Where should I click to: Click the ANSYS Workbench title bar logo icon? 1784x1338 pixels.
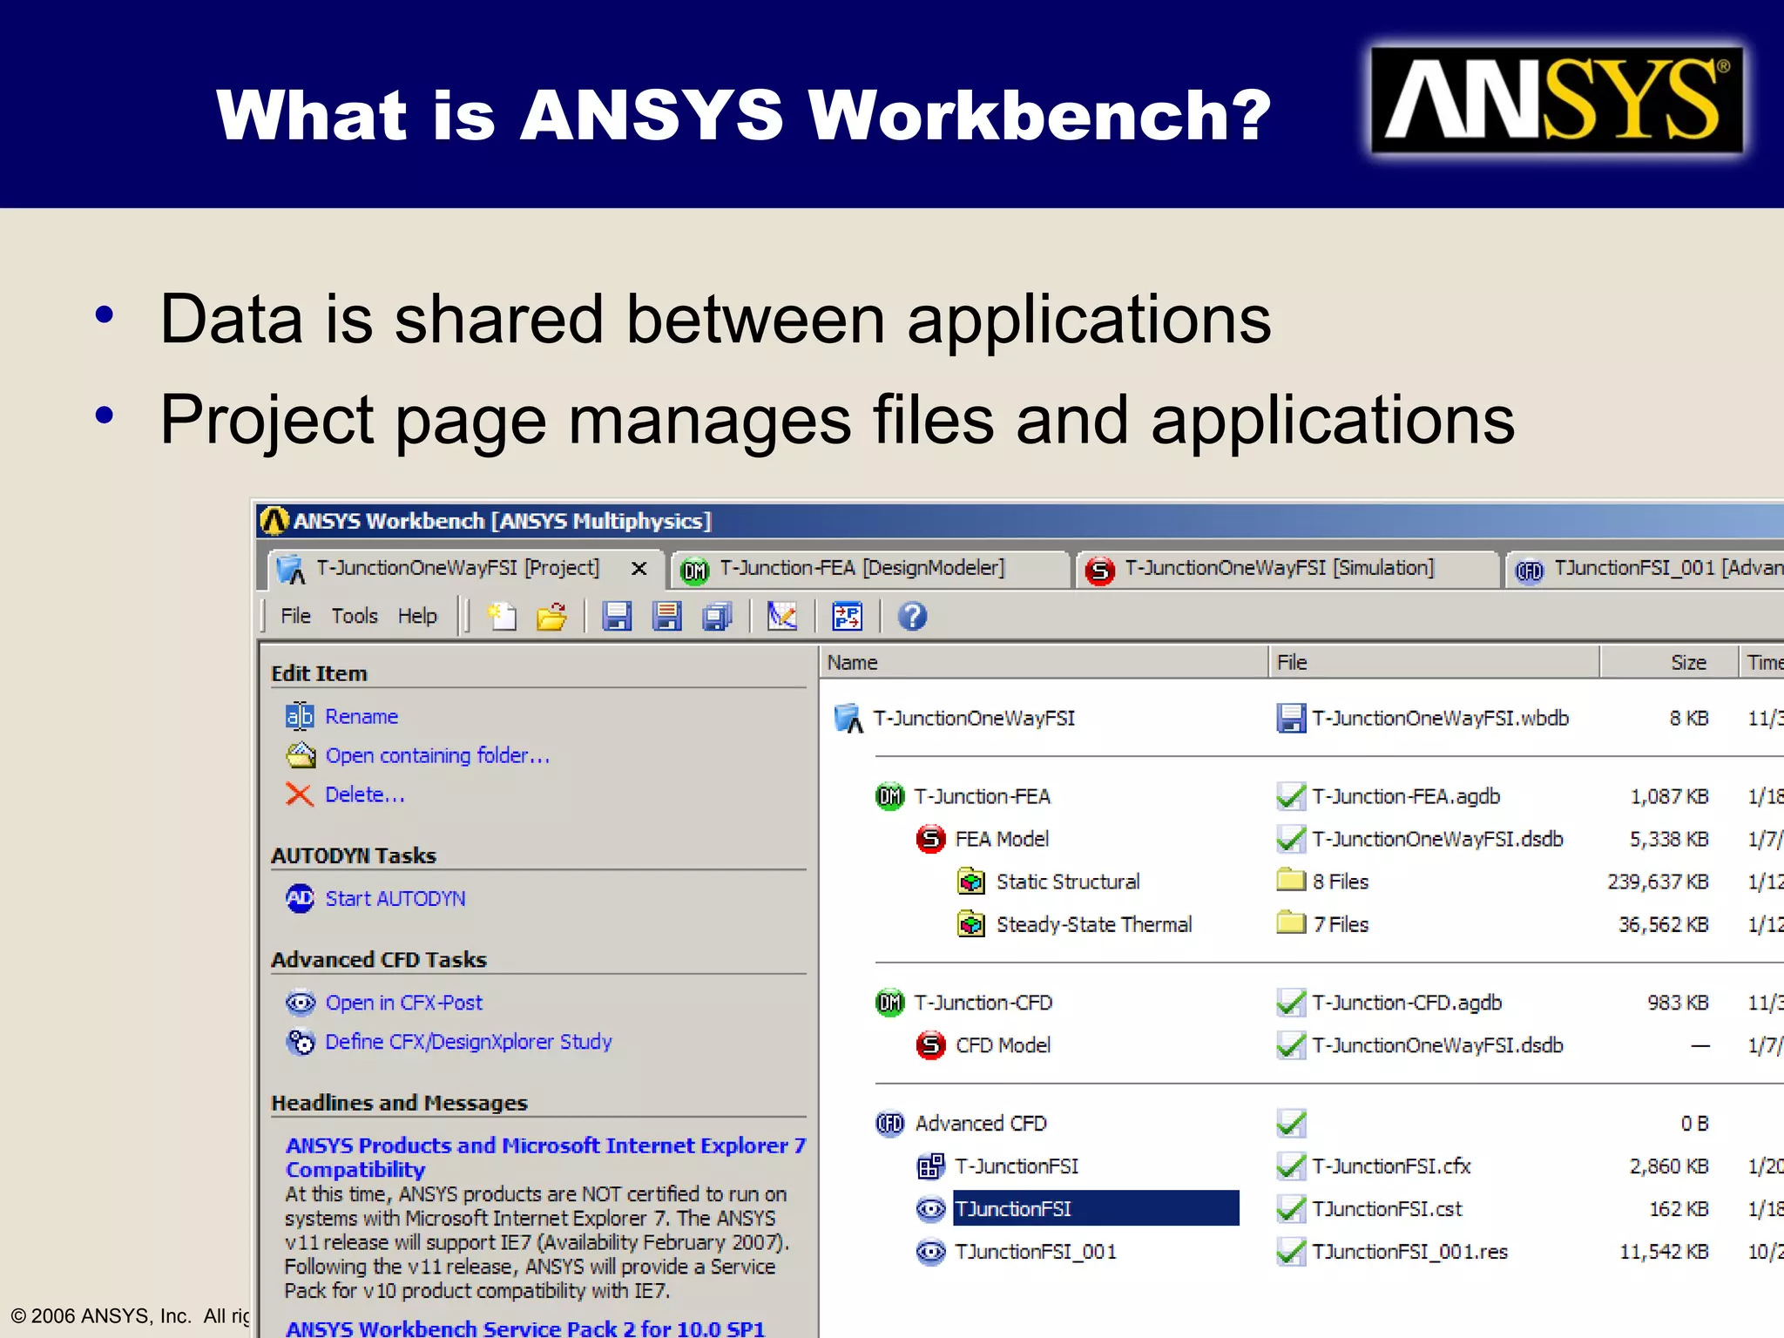pyautogui.click(x=274, y=521)
